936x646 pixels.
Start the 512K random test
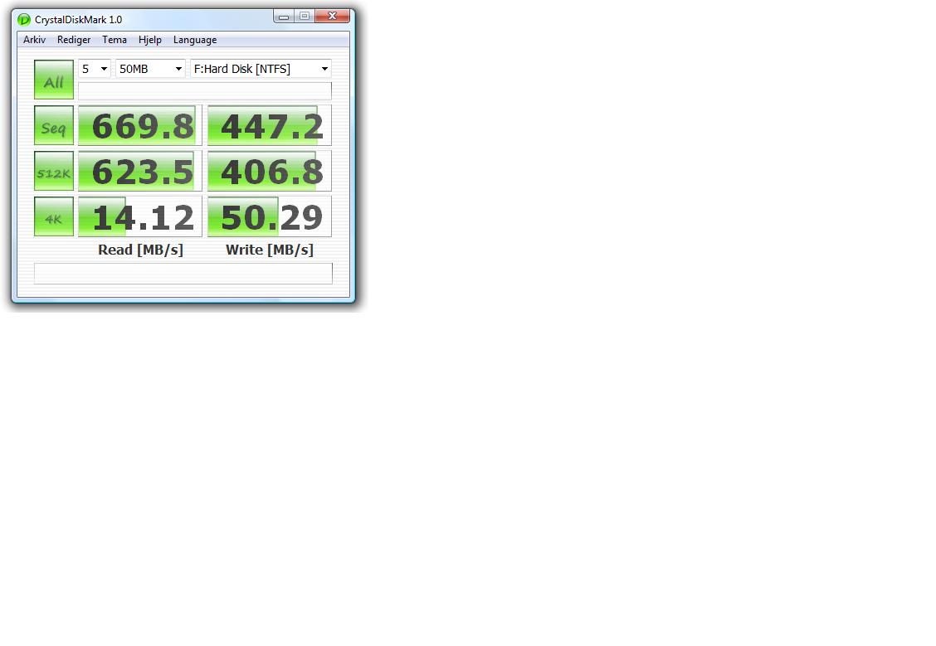coord(54,171)
